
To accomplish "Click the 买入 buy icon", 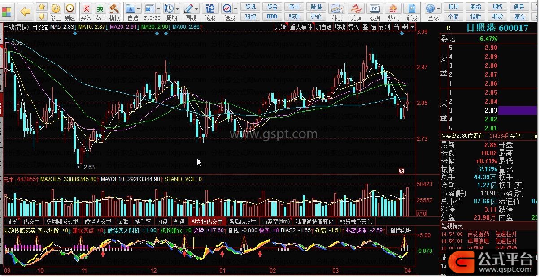I will tap(86, 12).
